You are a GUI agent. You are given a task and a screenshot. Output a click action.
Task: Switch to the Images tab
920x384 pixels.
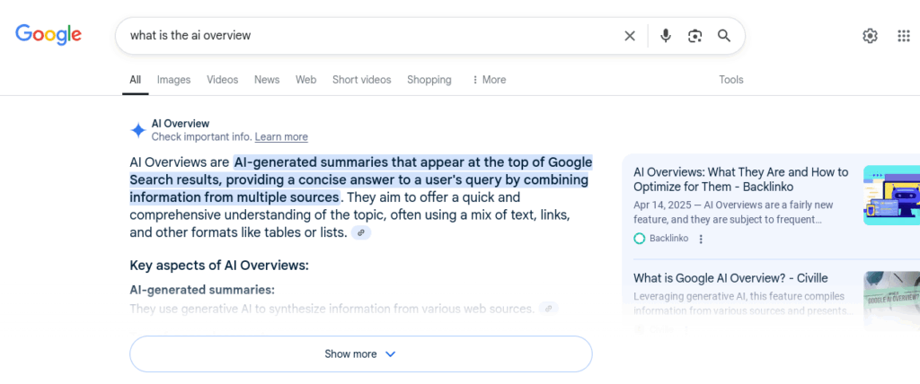pyautogui.click(x=173, y=80)
